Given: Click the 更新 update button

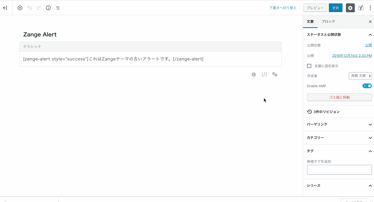Looking at the screenshot, I should [335, 8].
